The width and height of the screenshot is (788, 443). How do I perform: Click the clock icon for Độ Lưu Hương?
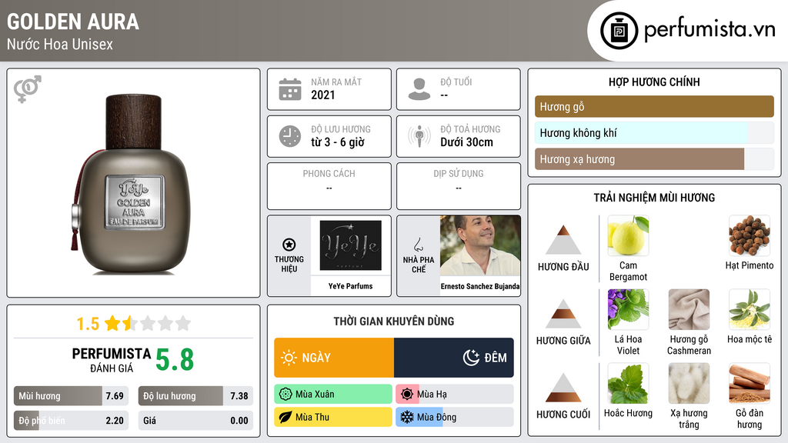(x=290, y=136)
